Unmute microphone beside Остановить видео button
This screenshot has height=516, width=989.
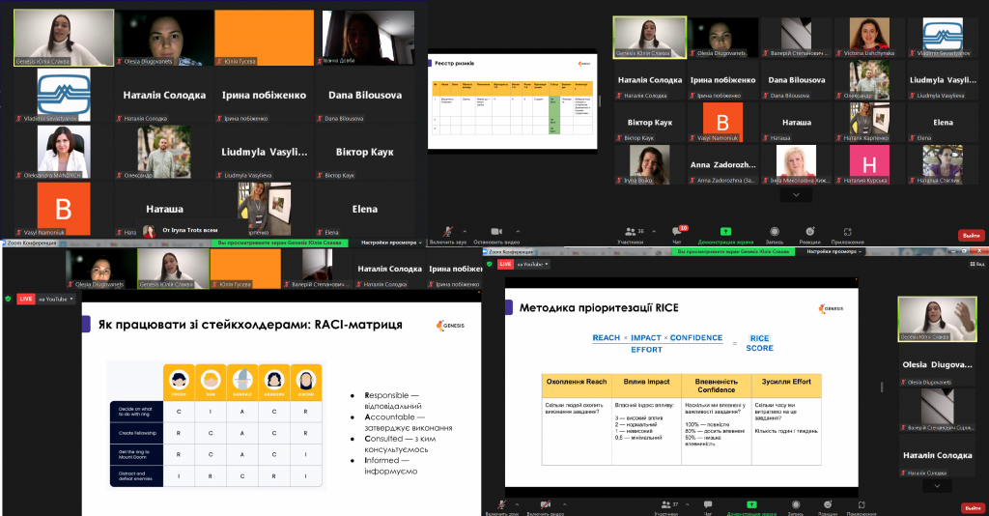tap(447, 233)
